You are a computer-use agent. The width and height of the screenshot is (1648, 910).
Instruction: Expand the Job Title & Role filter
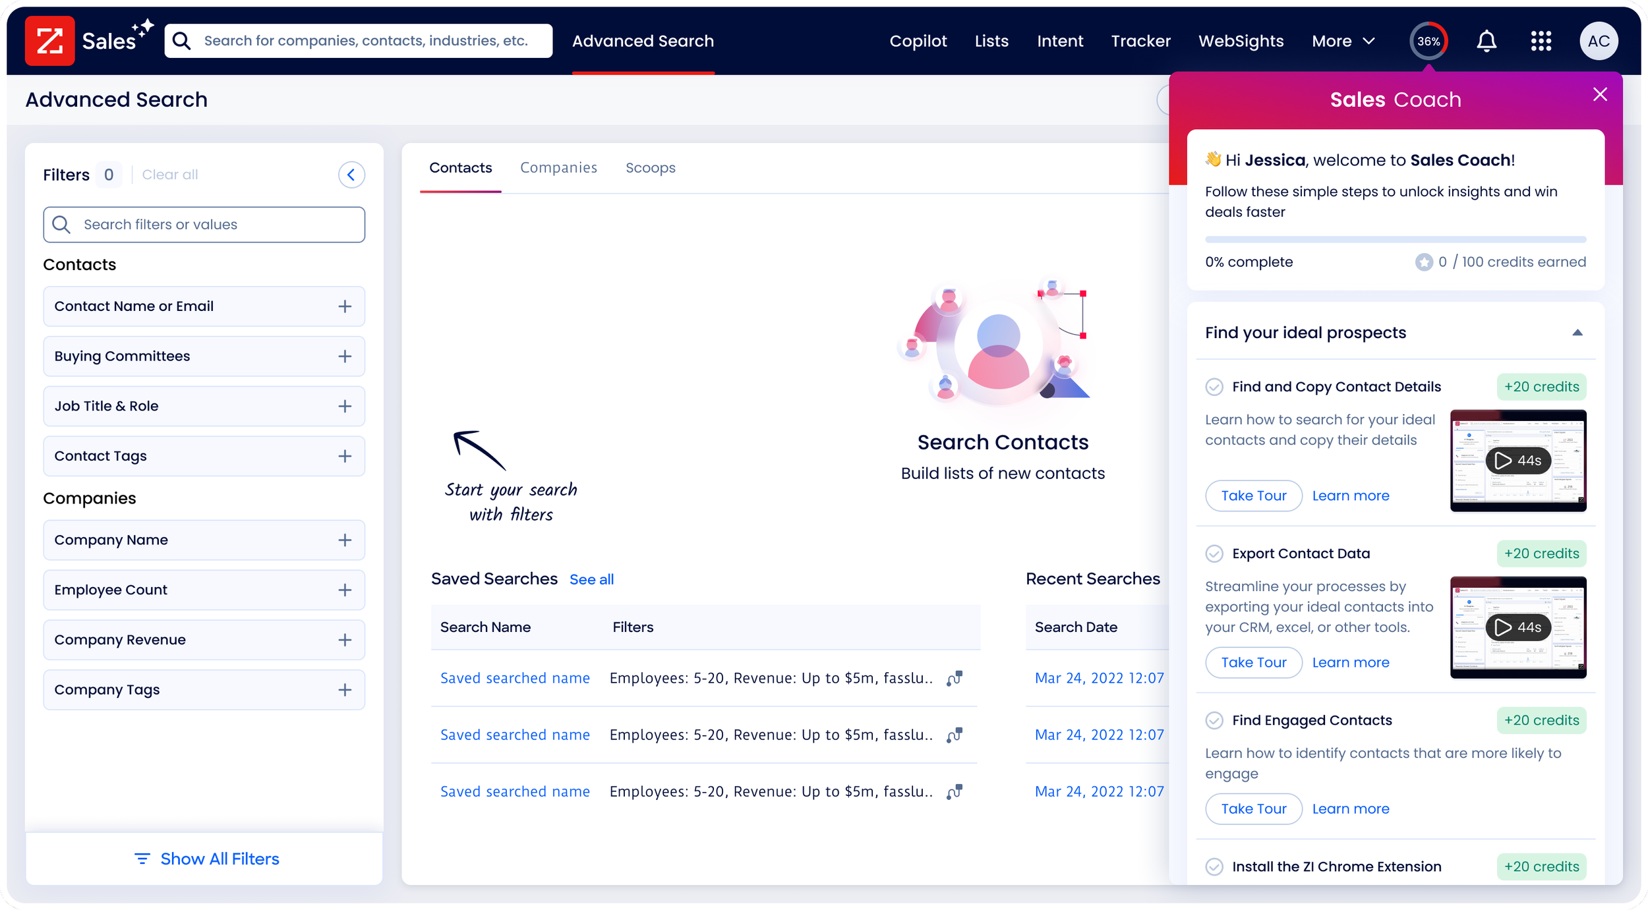point(345,406)
